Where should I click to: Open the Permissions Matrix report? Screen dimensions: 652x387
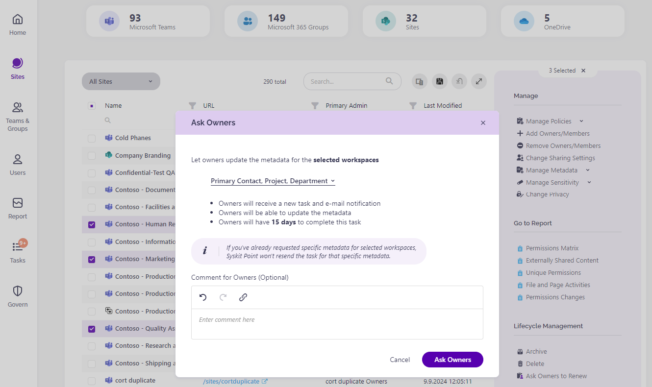click(552, 248)
